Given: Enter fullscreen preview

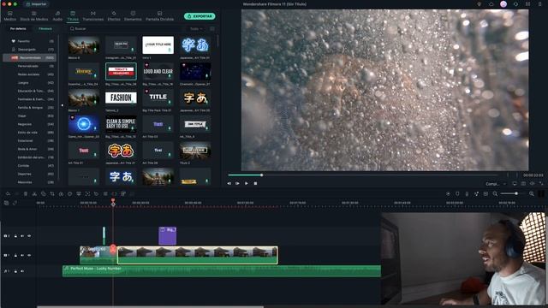Looking at the screenshot, I should (x=541, y=184).
